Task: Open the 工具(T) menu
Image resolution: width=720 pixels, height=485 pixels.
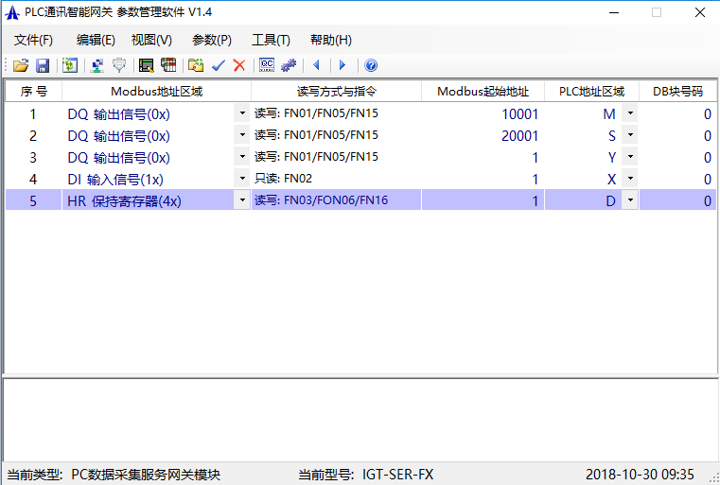Action: [x=271, y=40]
